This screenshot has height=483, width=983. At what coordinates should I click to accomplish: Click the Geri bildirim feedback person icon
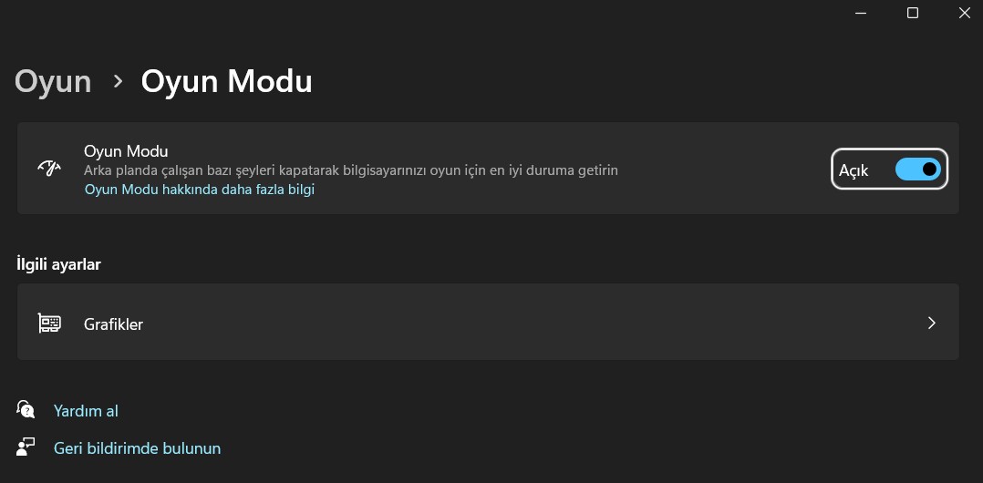click(26, 447)
